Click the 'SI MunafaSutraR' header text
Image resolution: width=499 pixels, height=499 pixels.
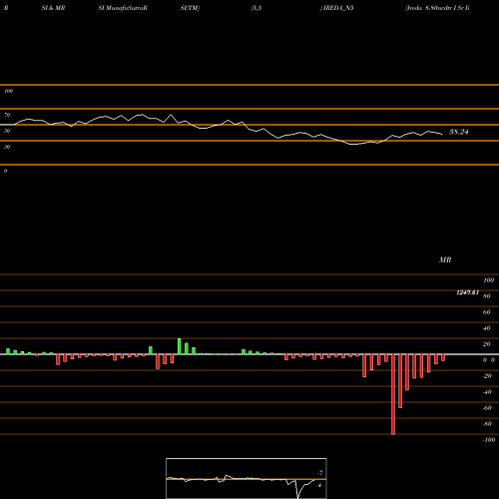(x=123, y=8)
